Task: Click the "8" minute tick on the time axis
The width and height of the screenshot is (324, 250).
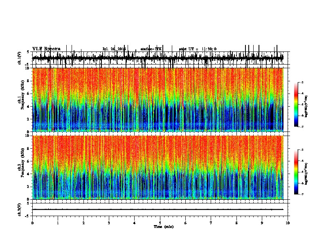Action: coord(236,223)
